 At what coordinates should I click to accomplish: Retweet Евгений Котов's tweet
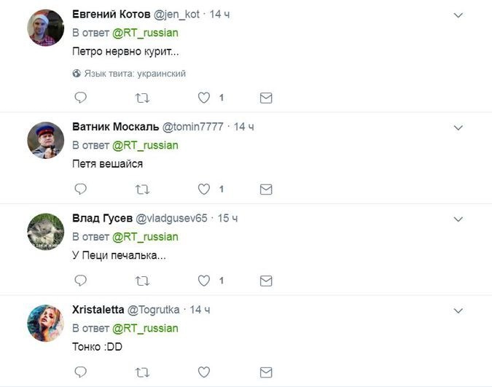point(143,98)
